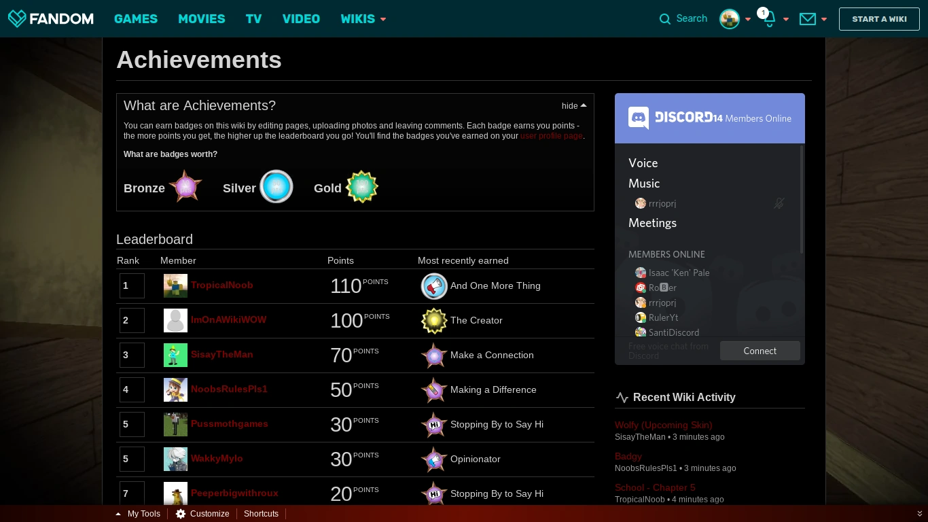Image resolution: width=928 pixels, height=522 pixels.
Task: Click the muted microphone icon beside rrrjoprj
Action: click(779, 203)
